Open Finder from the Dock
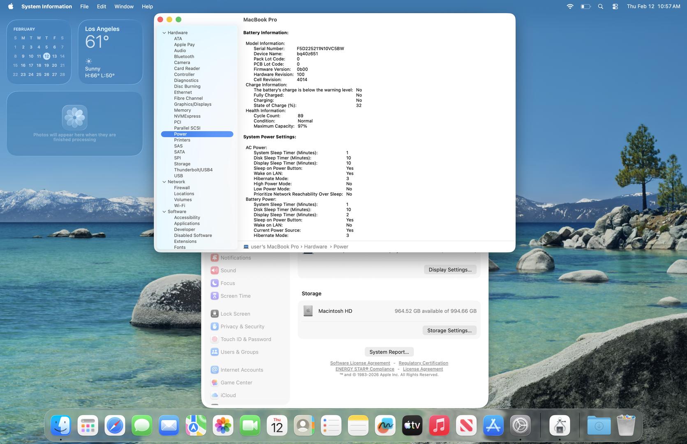Image resolution: width=687 pixels, height=444 pixels. 61,425
